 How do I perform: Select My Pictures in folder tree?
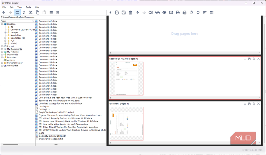[x=13, y=52]
